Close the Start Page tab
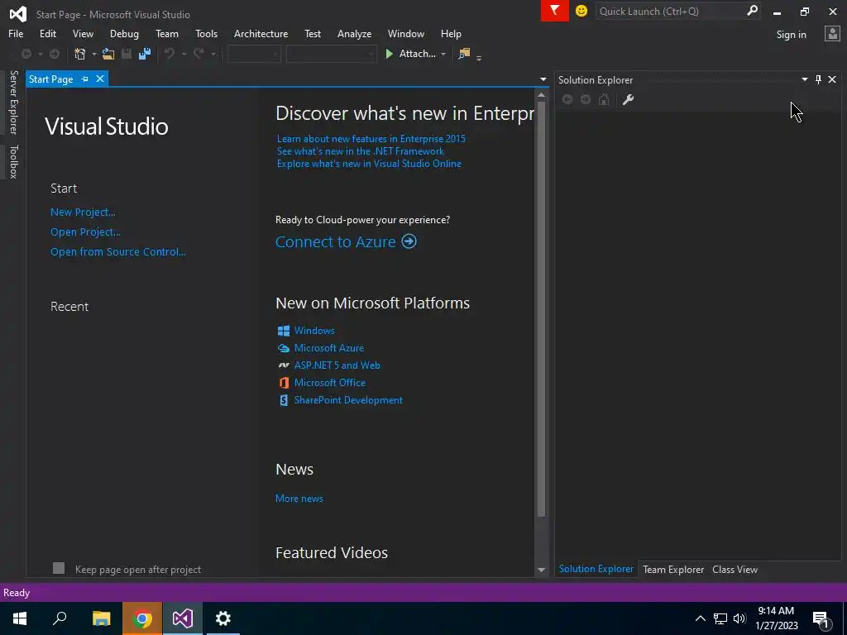847x635 pixels. coord(100,79)
